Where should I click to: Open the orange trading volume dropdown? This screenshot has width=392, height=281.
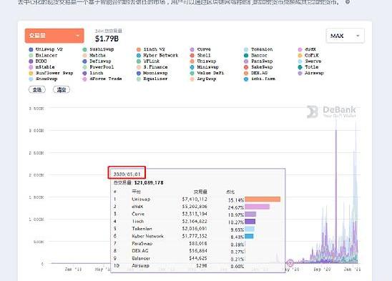pos(54,36)
